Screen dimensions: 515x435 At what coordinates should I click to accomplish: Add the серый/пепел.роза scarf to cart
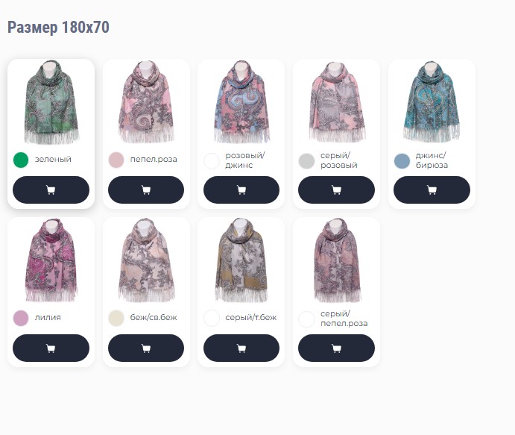point(336,348)
